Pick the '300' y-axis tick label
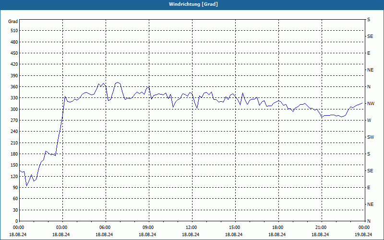The height and width of the screenshot is (240, 384). [14, 109]
